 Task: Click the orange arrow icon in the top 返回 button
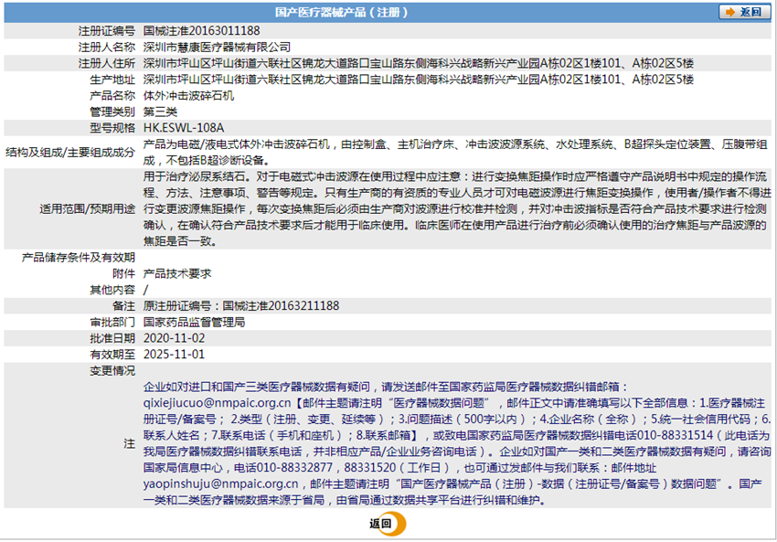pos(730,12)
